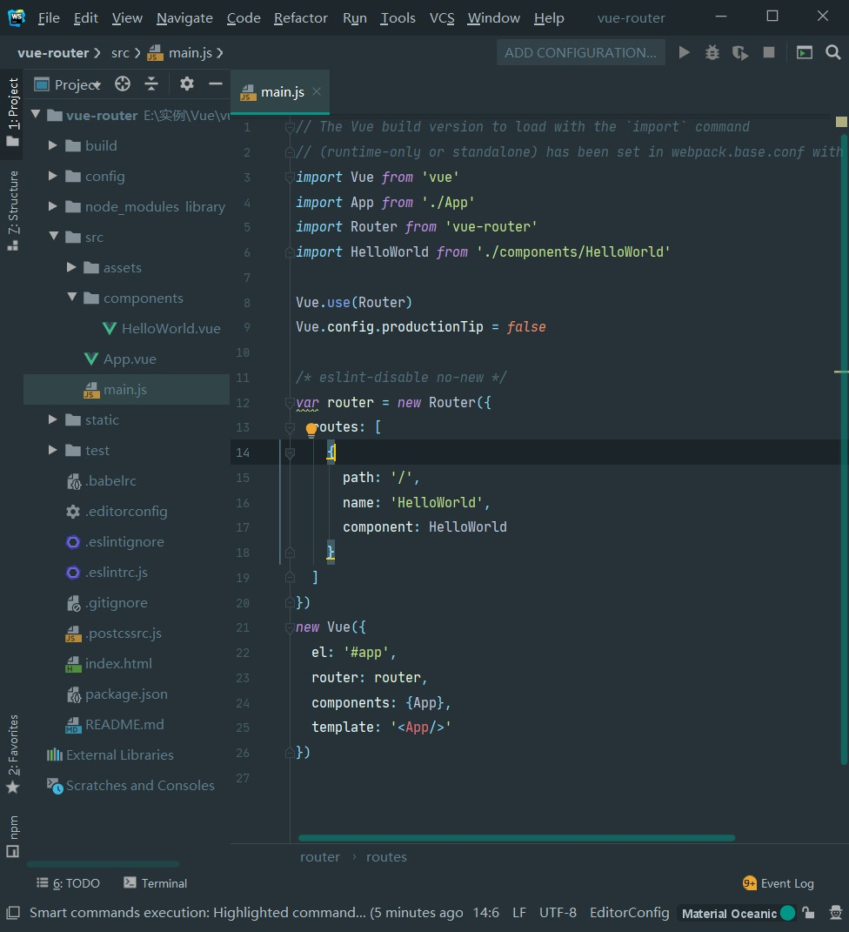Click Collapse All icon in Project panel
Image resolution: width=849 pixels, height=932 pixels.
(x=151, y=84)
